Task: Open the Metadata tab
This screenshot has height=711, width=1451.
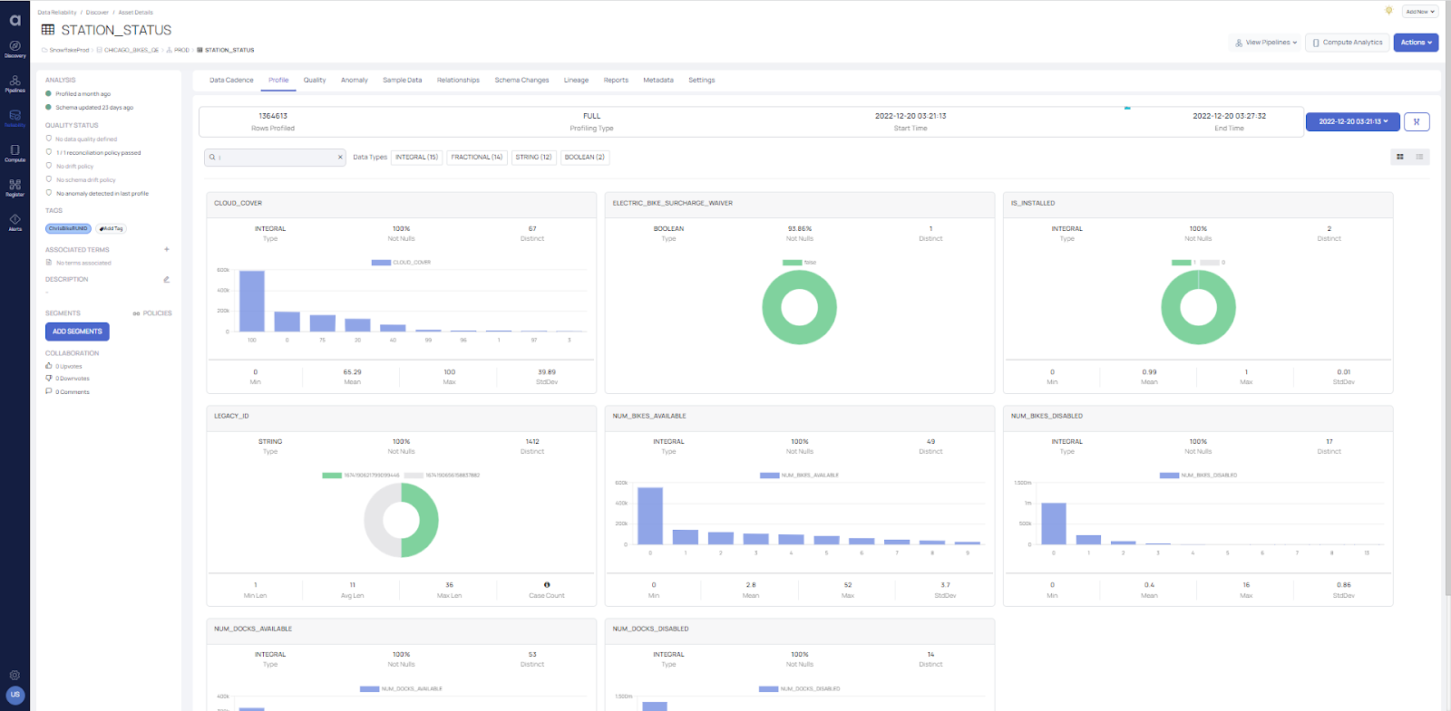Action: pyautogui.click(x=658, y=80)
